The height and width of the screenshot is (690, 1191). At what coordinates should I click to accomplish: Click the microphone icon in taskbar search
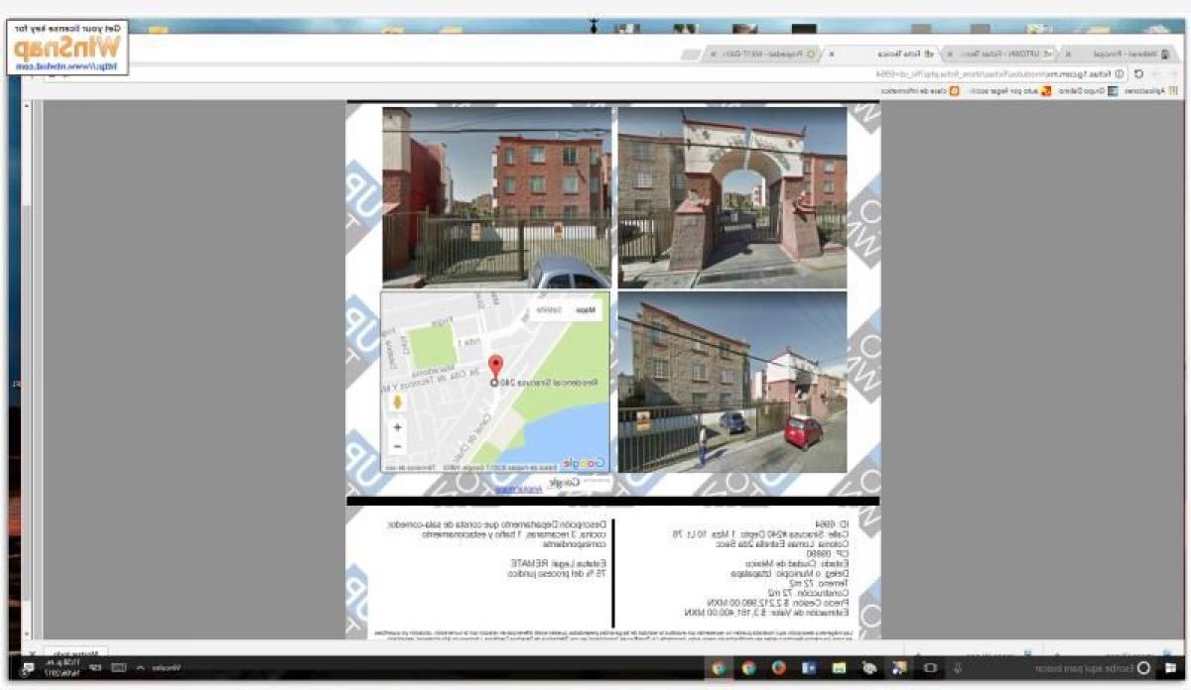click(x=958, y=668)
